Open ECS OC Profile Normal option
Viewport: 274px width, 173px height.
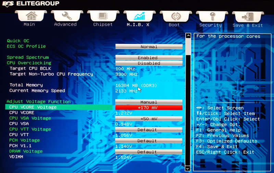pyautogui.click(x=149, y=47)
